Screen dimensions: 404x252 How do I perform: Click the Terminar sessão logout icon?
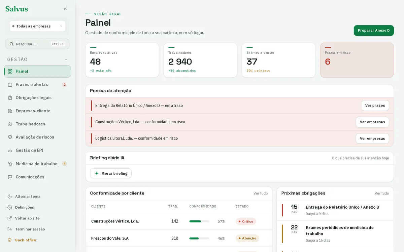[x=10, y=229]
